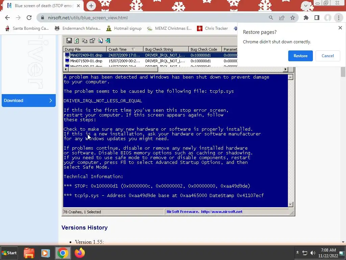
Task: Click the green Refresh toolbar icon
Action: point(77,41)
